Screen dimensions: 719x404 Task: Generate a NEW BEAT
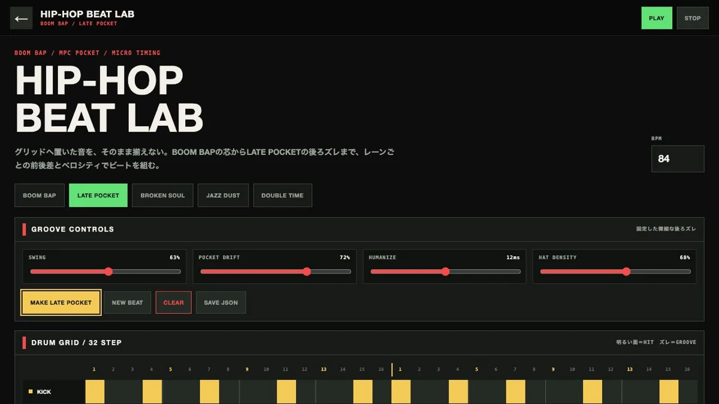click(x=127, y=302)
